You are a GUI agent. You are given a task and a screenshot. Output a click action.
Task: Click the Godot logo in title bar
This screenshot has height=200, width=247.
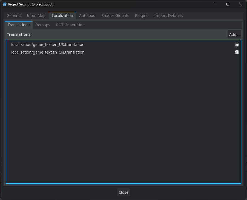point(4,4)
